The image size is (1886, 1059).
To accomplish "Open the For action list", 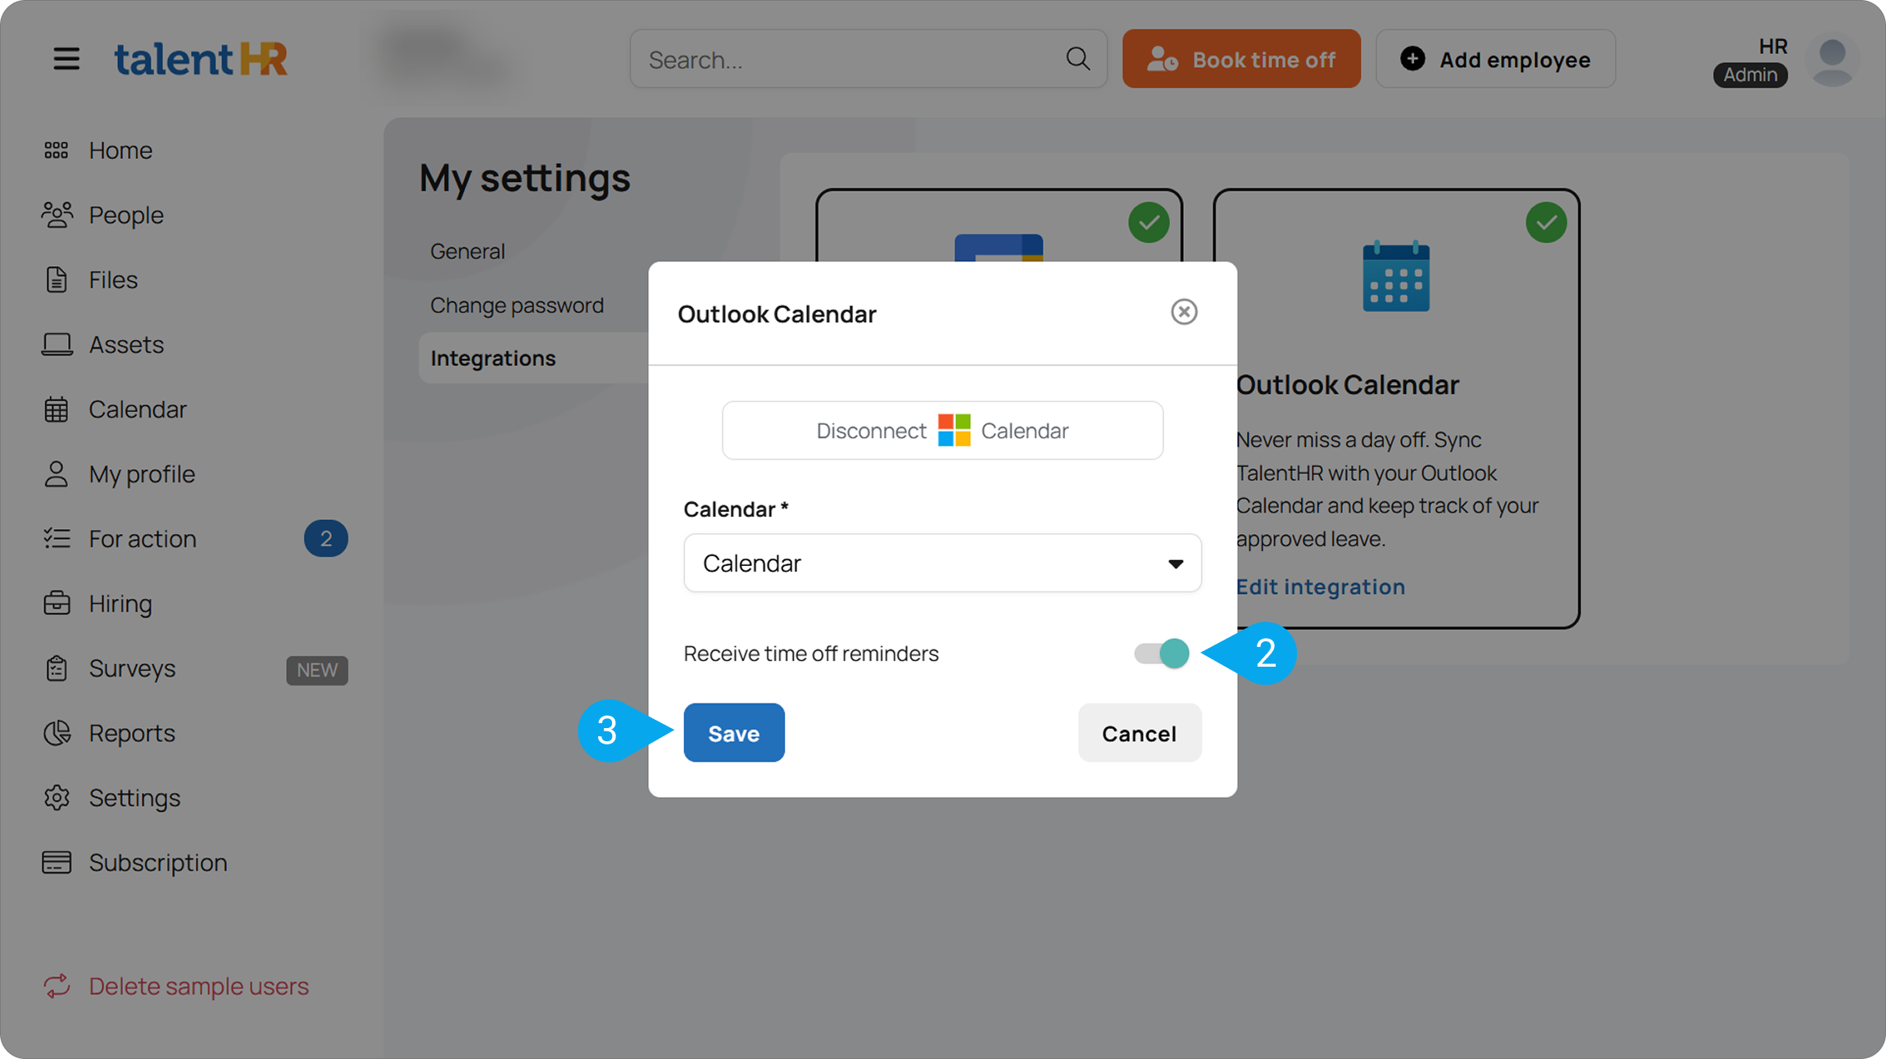I will coord(143,538).
